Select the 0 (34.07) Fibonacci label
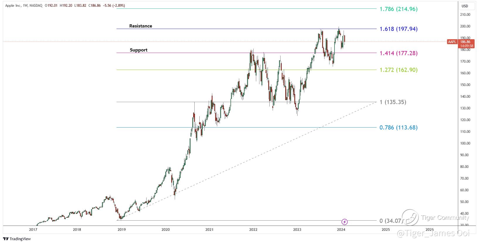 coord(390,221)
